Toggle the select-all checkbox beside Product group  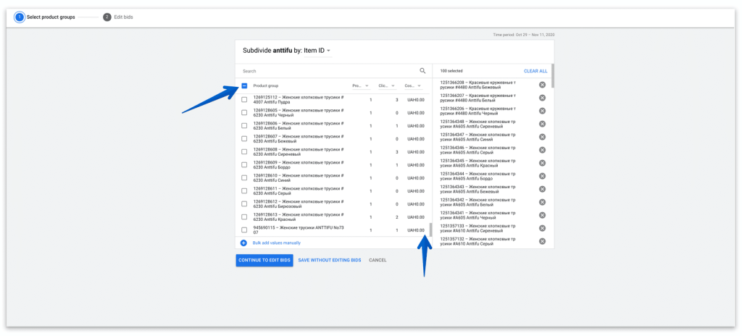[244, 85]
